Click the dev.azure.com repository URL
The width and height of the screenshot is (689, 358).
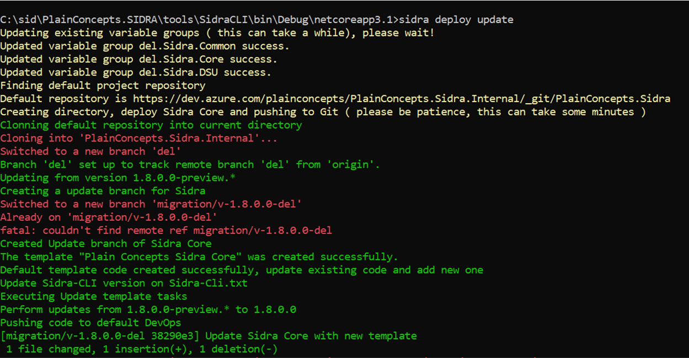pos(401,99)
